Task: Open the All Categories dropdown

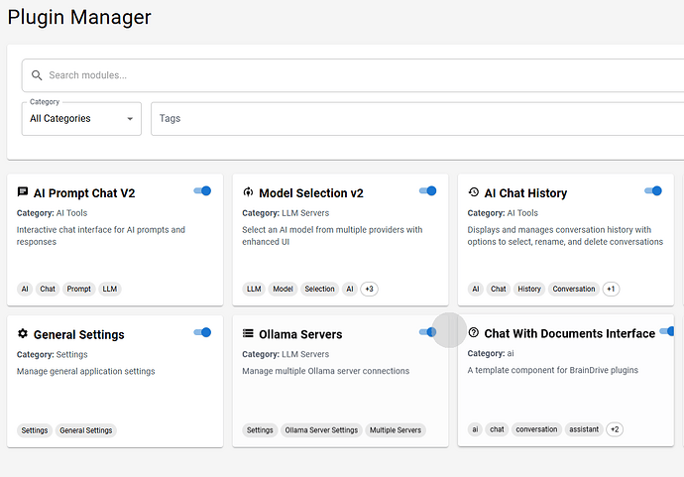Action: (81, 119)
